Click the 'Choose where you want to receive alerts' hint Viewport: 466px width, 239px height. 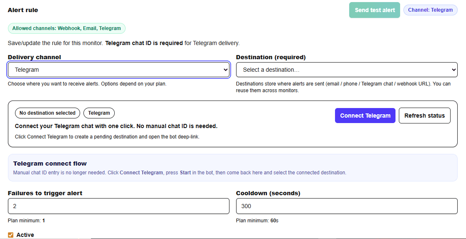tap(87, 84)
